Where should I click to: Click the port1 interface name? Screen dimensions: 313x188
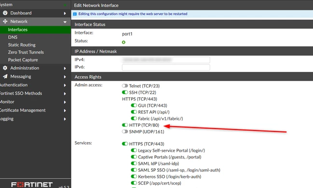click(x=127, y=34)
